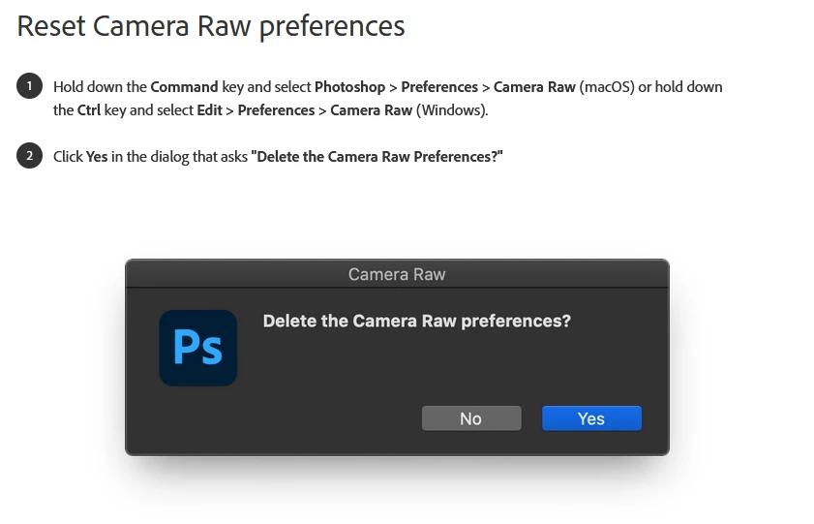Click the Photoshop Ps app icon

point(197,348)
